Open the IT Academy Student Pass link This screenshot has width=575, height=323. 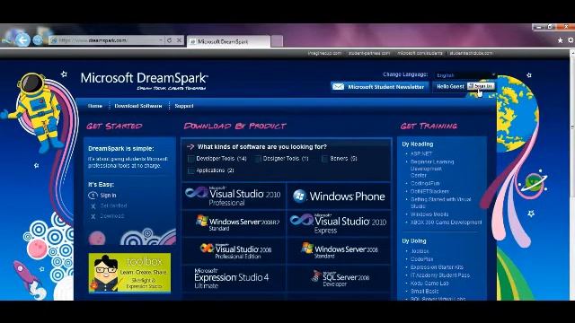[x=440, y=275]
